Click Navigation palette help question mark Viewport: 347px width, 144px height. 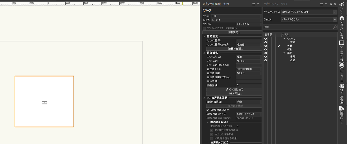pos(326,4)
